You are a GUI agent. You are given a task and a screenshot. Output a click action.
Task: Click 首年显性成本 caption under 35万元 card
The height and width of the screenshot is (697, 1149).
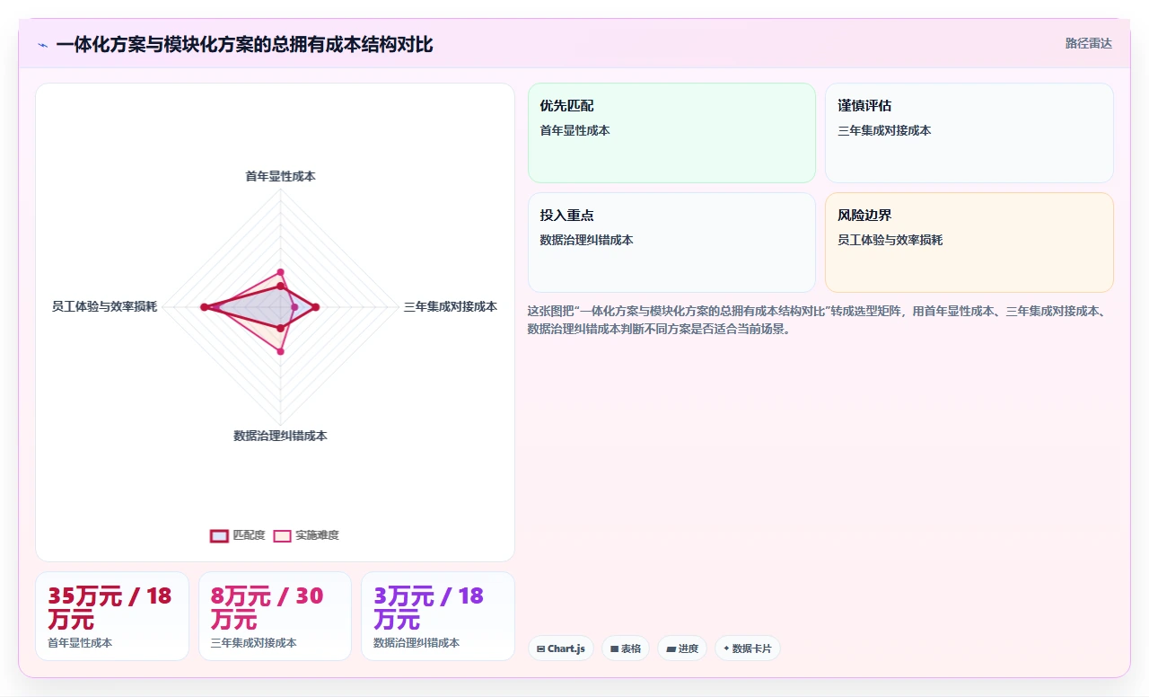(80, 643)
